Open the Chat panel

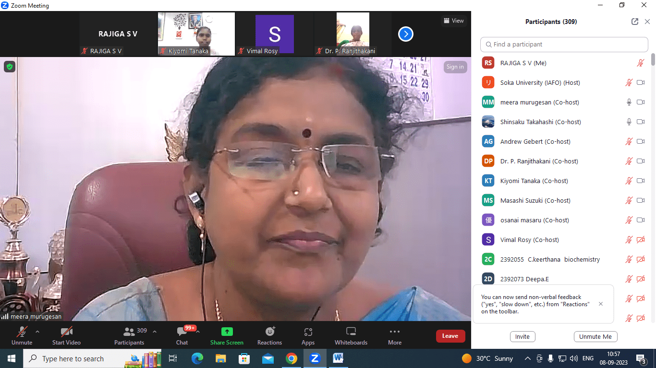[x=182, y=335]
